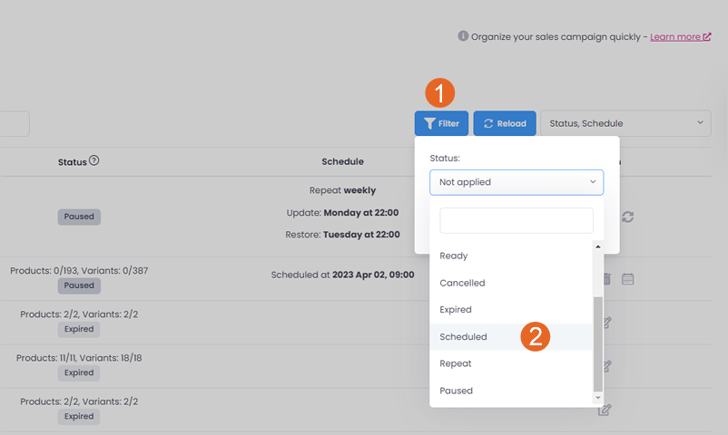The height and width of the screenshot is (435, 728).
Task: Select Ready from status list
Action: point(511,256)
